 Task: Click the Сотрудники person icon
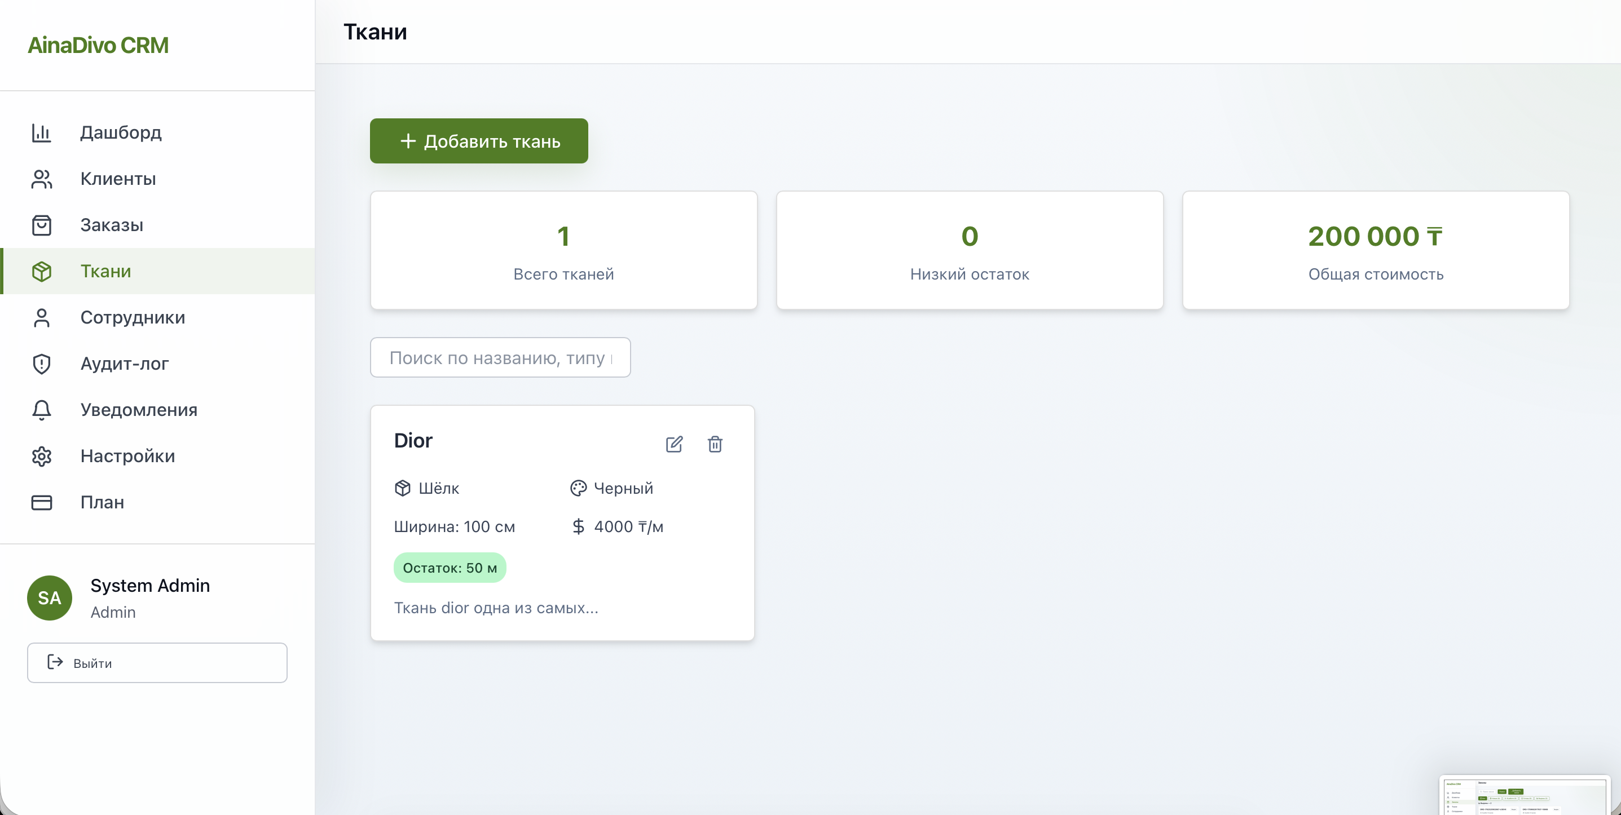point(42,317)
